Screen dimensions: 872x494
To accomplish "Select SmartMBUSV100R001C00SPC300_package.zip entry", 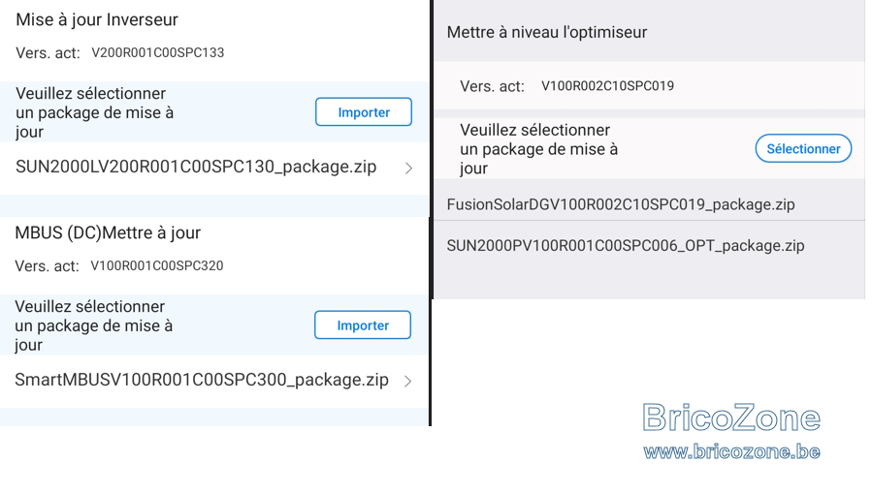I will point(214,381).
